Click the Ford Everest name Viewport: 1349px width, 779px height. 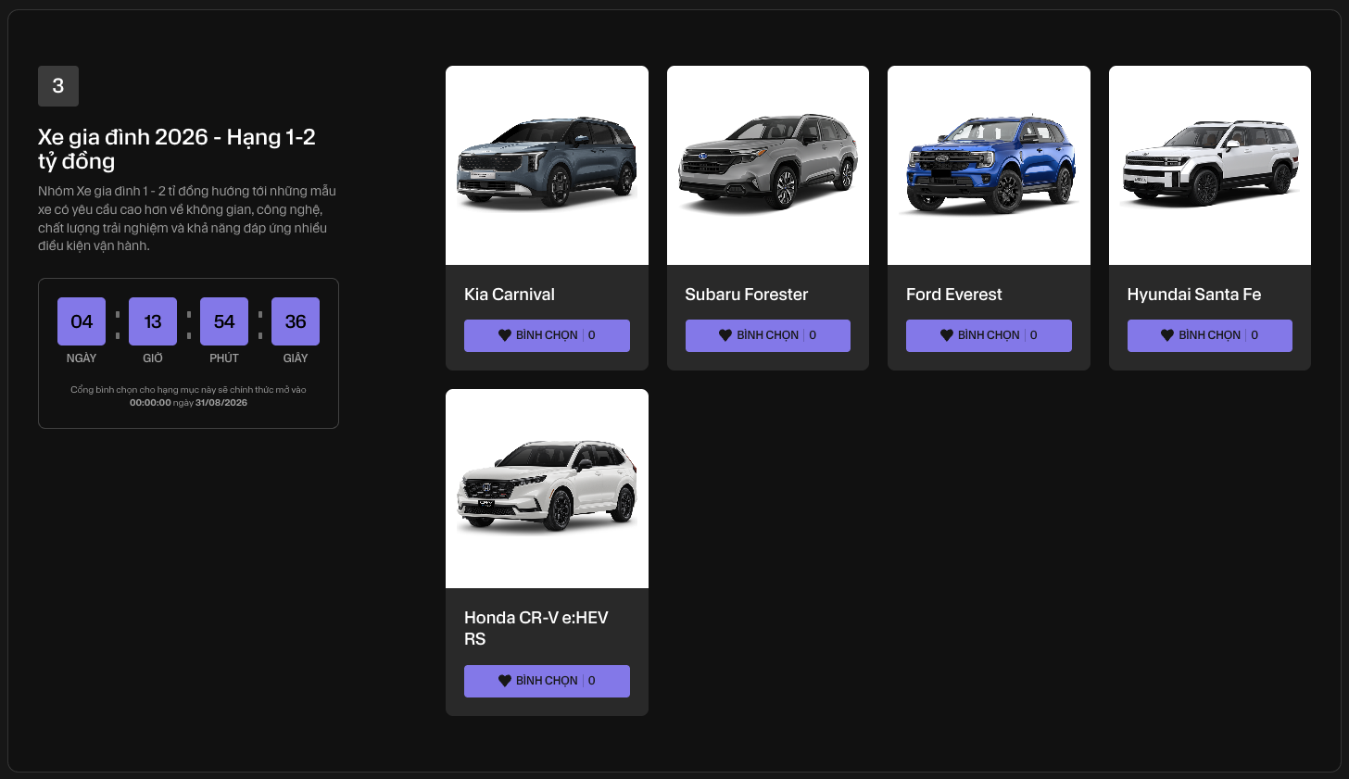click(x=954, y=295)
